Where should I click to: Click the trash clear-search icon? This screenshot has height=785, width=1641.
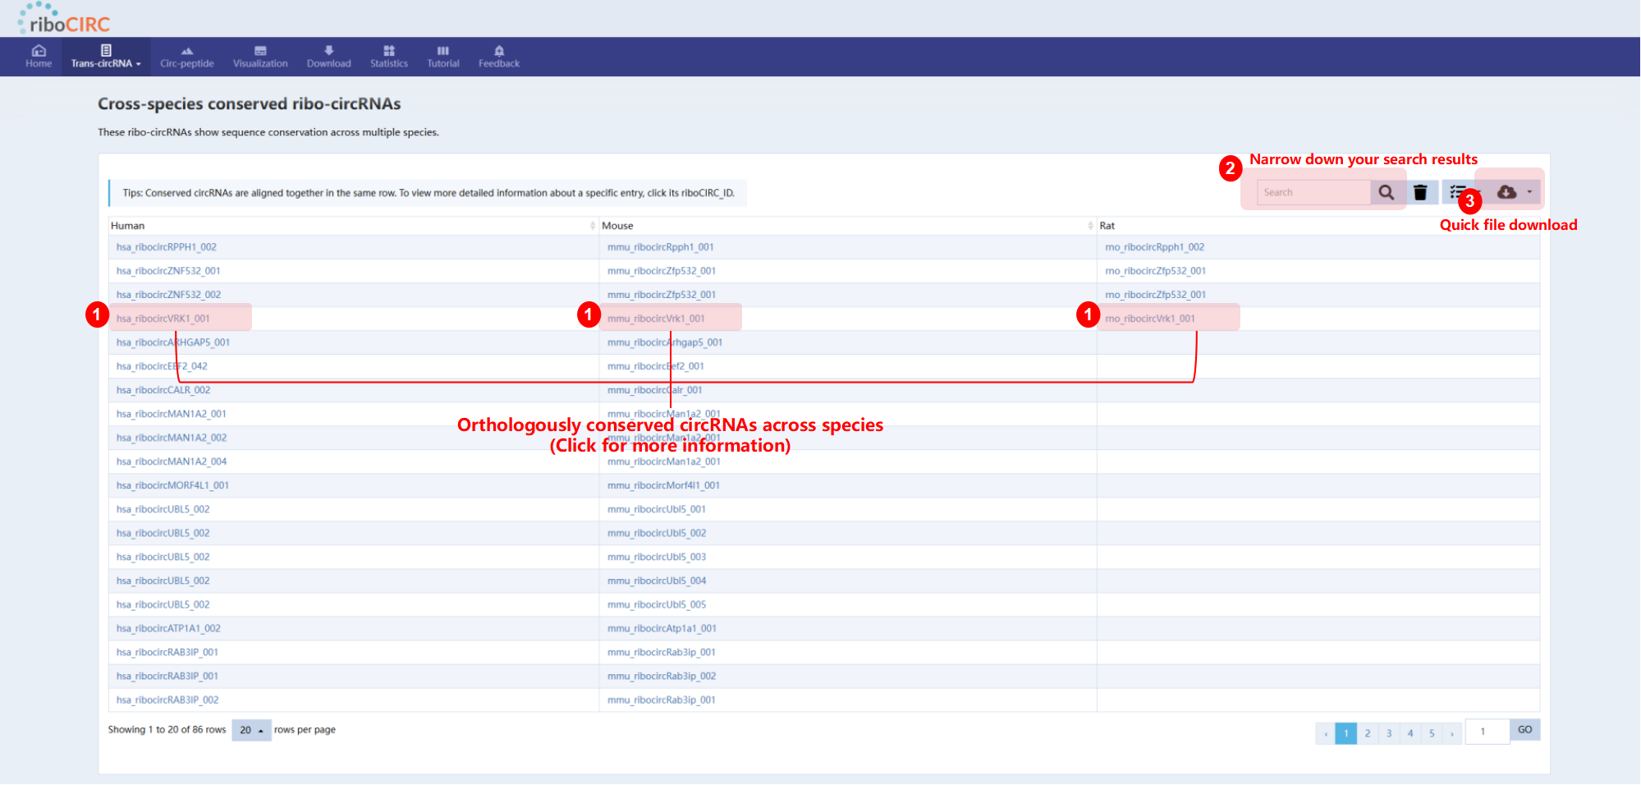pyautogui.click(x=1420, y=192)
